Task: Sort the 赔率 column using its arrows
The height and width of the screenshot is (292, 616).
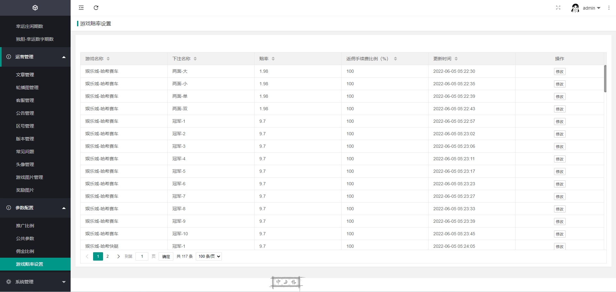Action: 273,59
